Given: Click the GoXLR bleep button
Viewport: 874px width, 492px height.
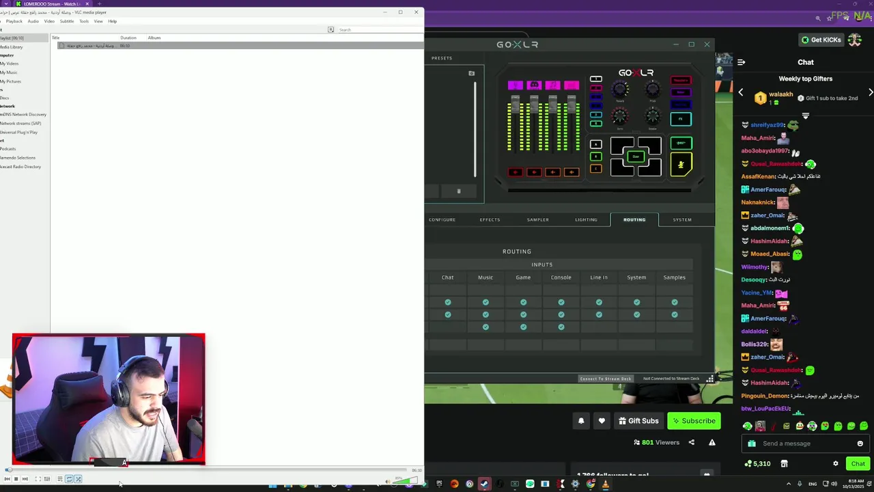Looking at the screenshot, I should (681, 143).
